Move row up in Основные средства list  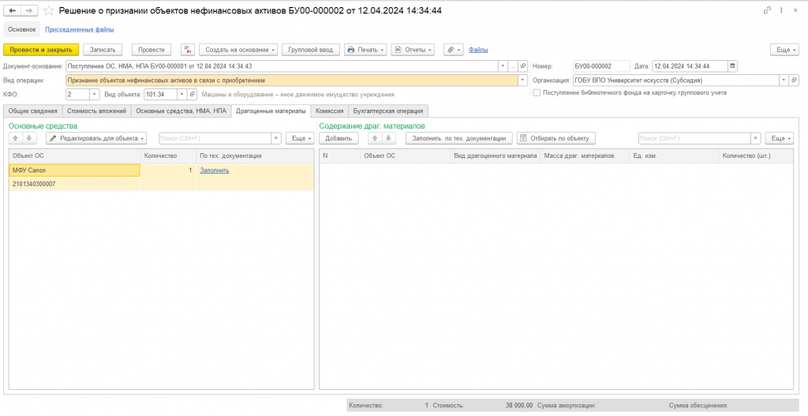click(16, 138)
